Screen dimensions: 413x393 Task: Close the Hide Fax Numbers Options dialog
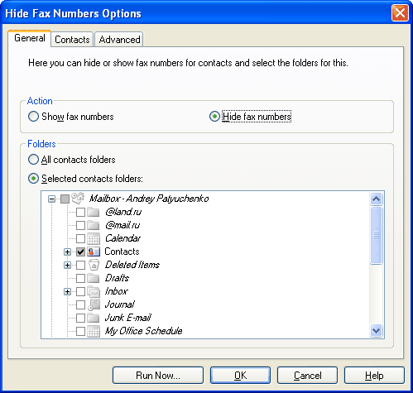[x=400, y=13]
